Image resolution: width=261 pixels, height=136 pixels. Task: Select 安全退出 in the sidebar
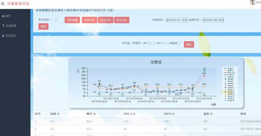11,36
